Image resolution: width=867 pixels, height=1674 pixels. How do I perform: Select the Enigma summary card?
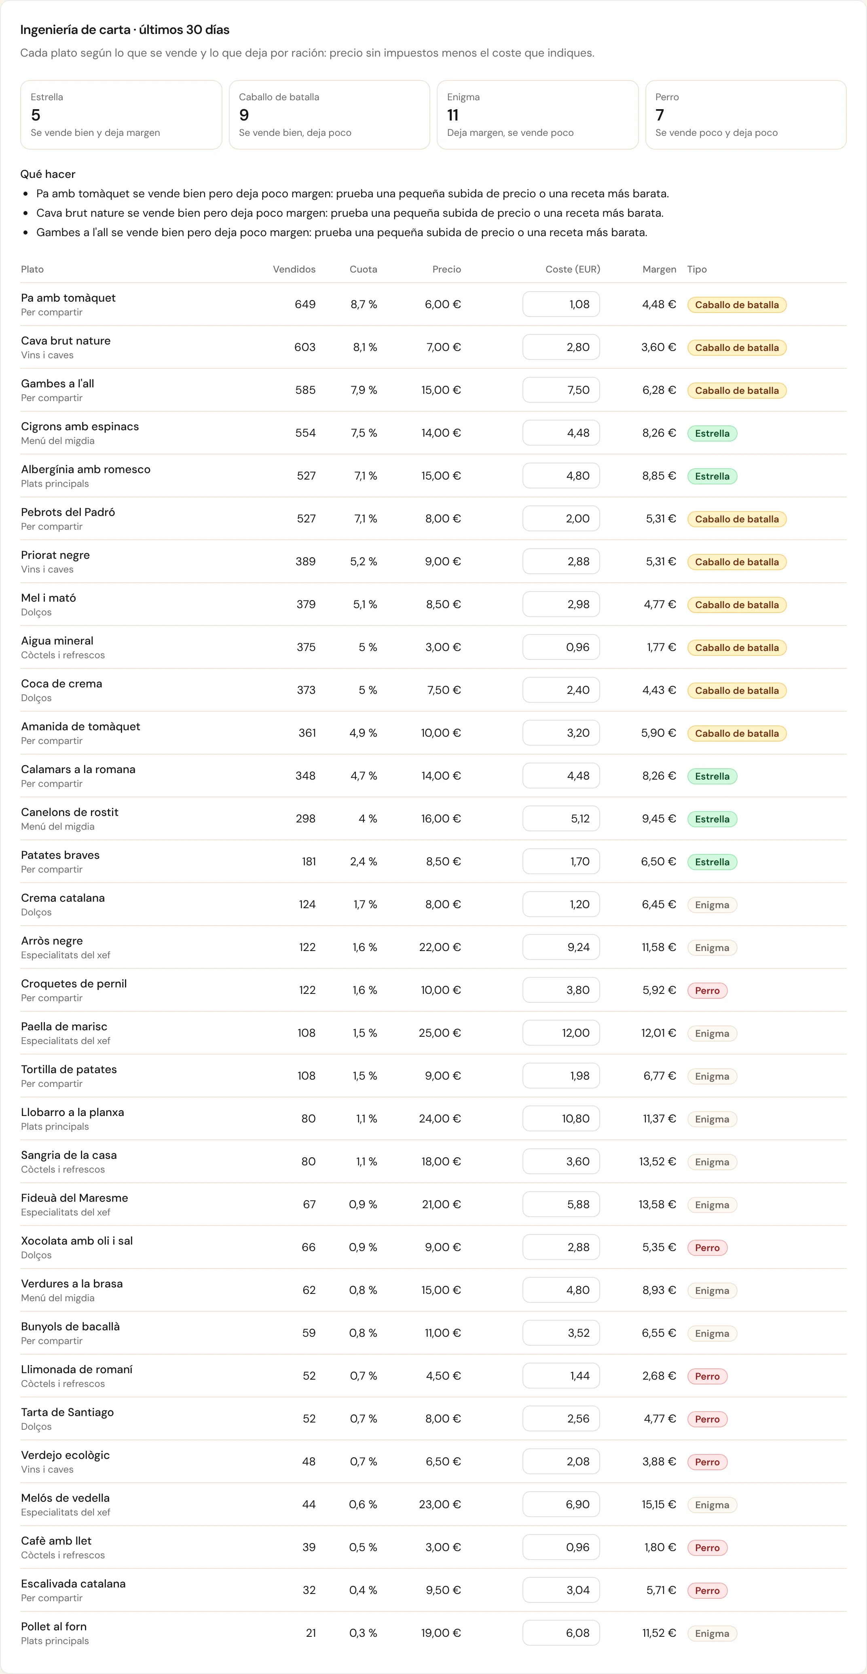click(537, 115)
